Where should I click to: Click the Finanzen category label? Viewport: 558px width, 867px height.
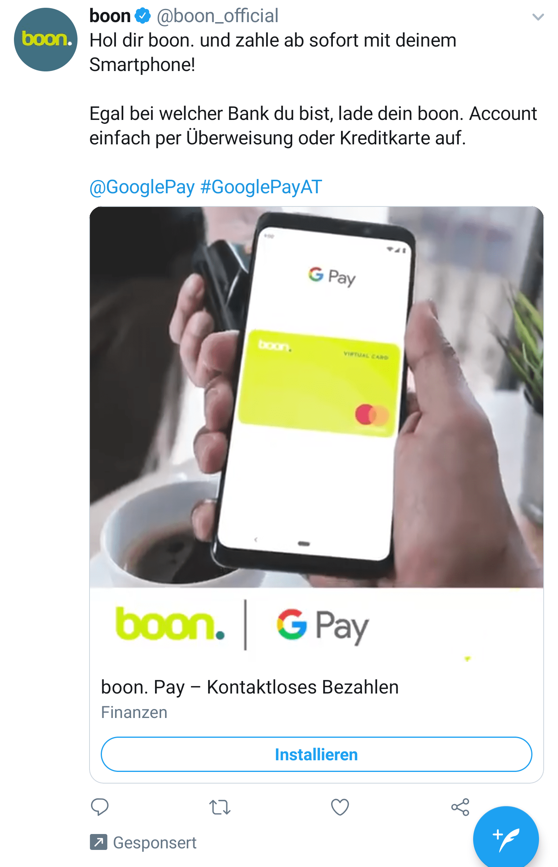click(134, 713)
